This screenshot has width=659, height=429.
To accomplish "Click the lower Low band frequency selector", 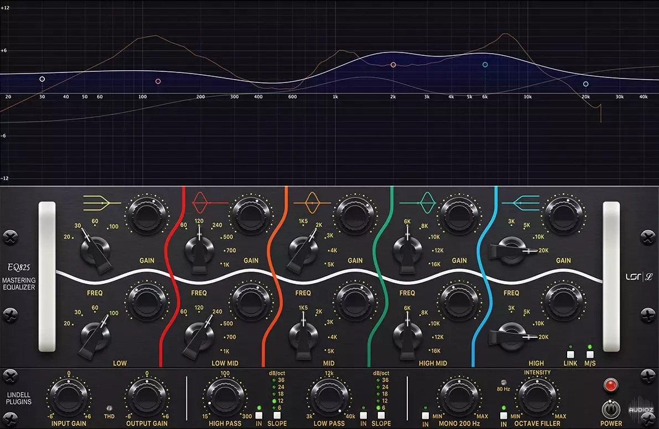I will tap(95, 337).
